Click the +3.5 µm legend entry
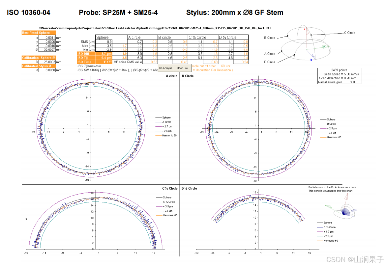 pos(164,206)
